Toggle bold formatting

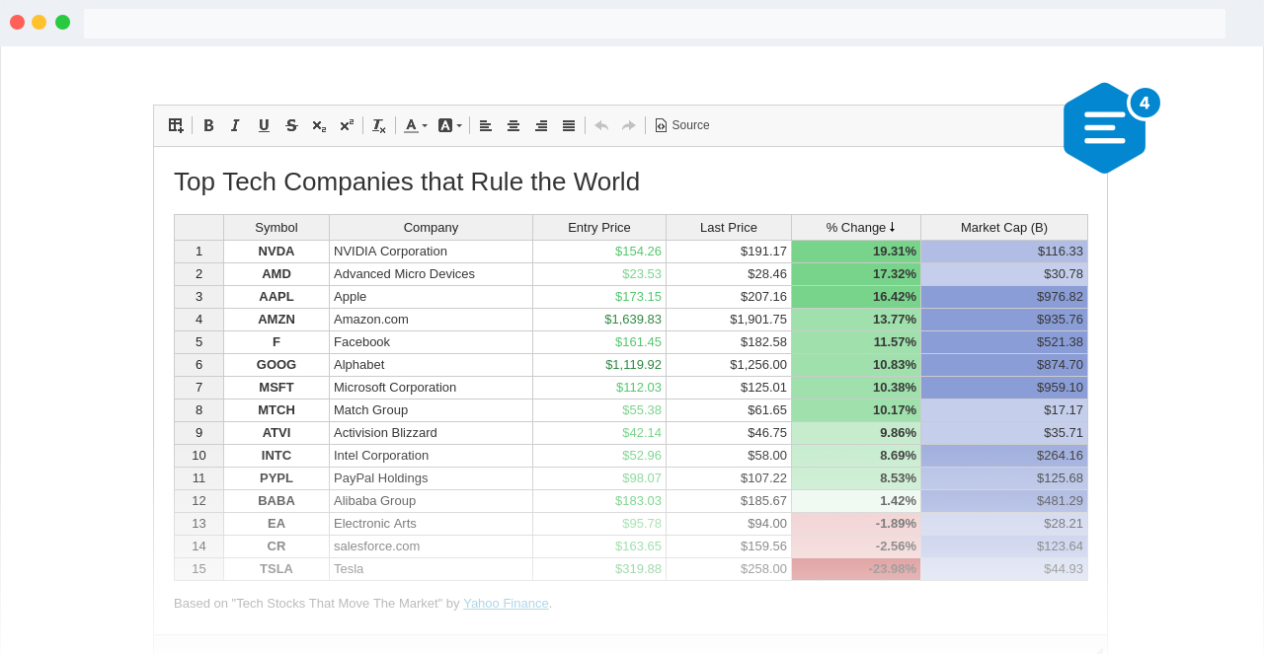208,125
